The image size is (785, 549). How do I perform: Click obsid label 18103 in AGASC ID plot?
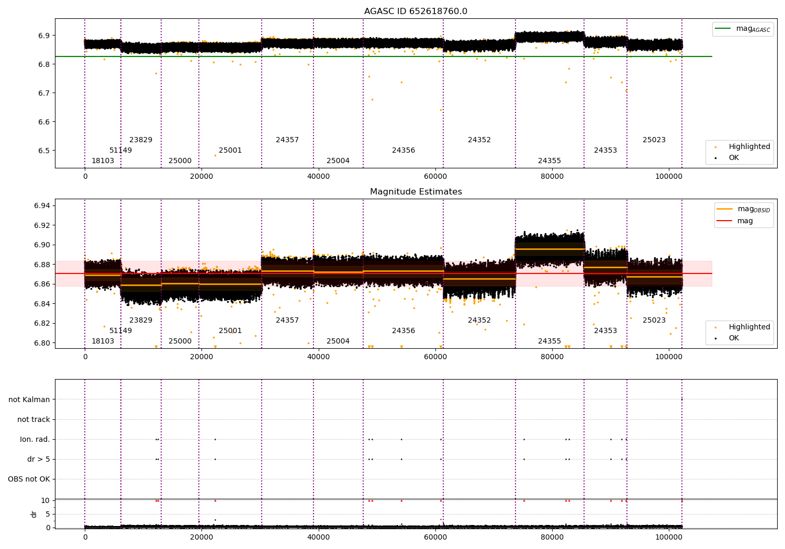103,161
